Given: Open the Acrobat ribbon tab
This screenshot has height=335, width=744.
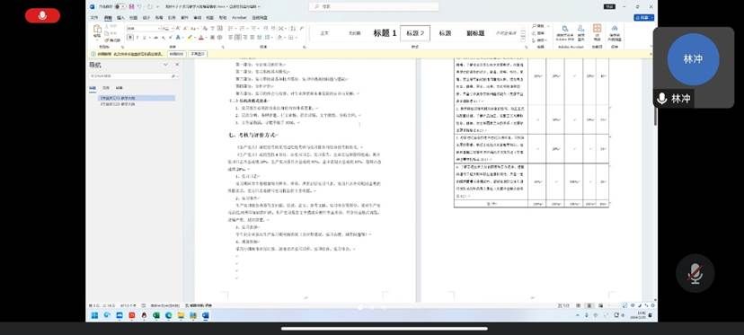Looking at the screenshot, I should 239,18.
